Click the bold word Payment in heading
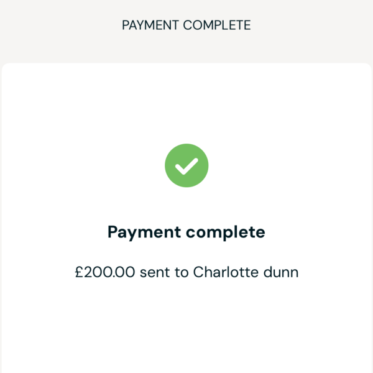Screen dimensions: 373x373 144,232
